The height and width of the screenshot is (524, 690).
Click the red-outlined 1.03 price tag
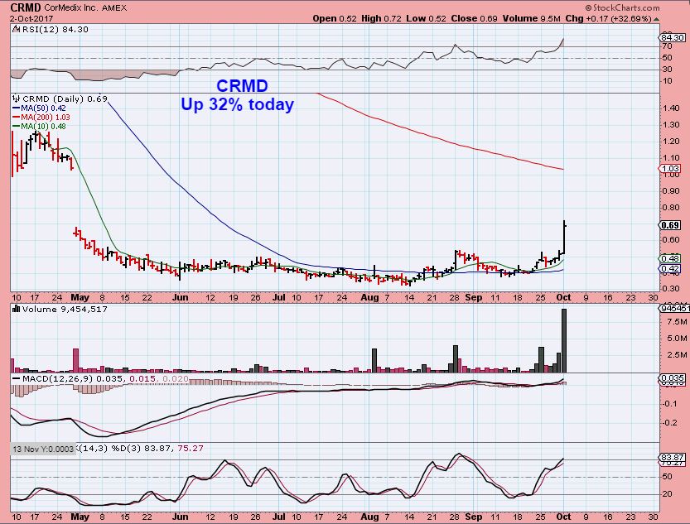coord(669,169)
